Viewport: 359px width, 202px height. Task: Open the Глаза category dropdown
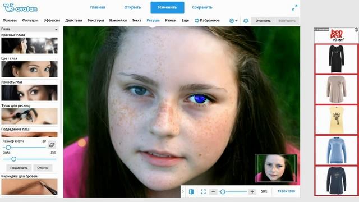(x=29, y=29)
